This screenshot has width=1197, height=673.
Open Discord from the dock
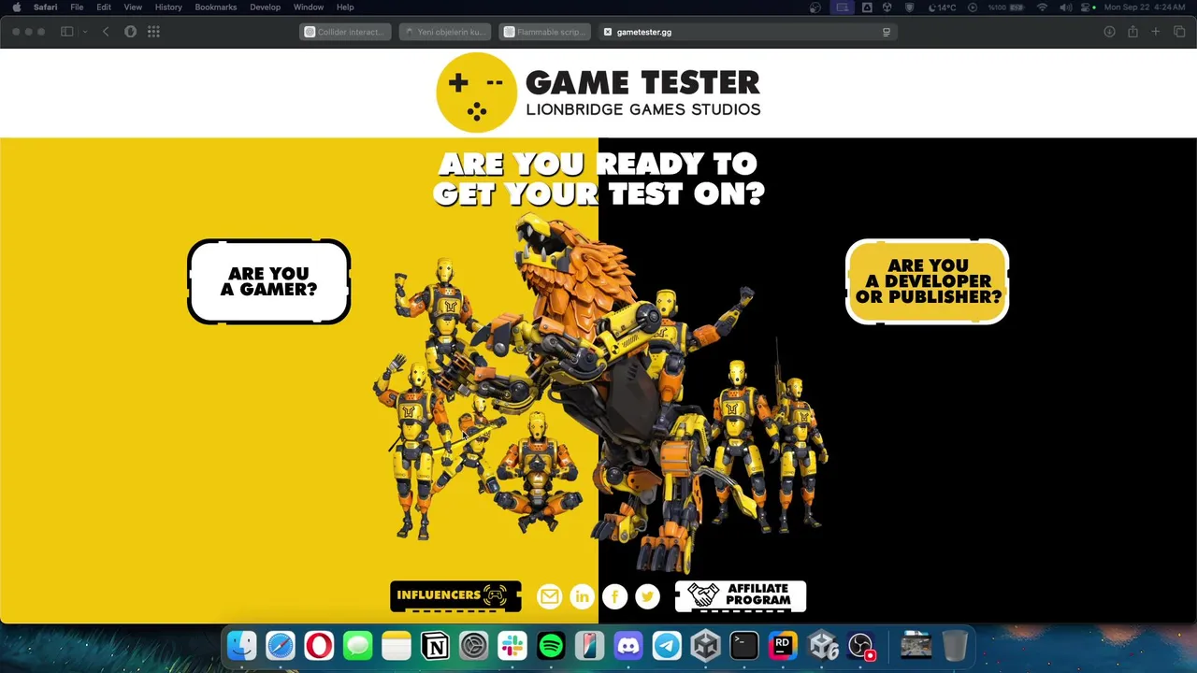[628, 646]
